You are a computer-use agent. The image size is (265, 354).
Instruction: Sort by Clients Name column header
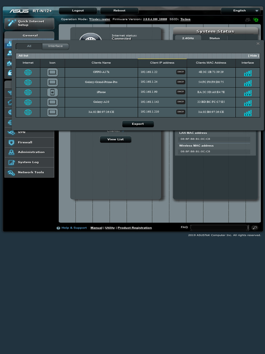tap(101, 63)
